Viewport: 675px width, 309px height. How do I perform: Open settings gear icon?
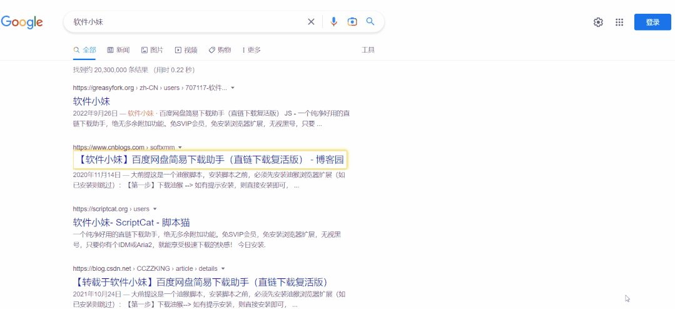(x=598, y=23)
